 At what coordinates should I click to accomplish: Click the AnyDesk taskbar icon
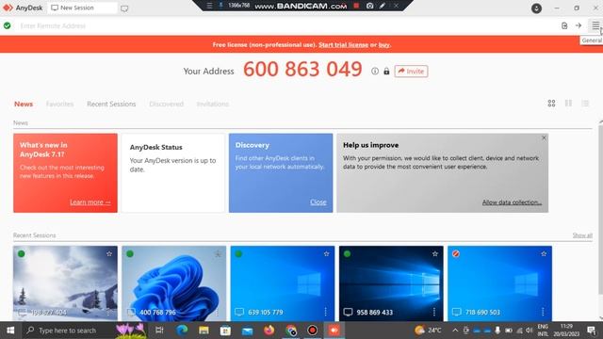point(334,331)
